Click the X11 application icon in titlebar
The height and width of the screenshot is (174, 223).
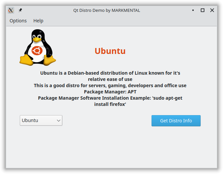click(x=11, y=10)
